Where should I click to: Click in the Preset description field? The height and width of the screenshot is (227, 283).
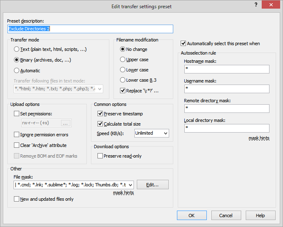pyautogui.click(x=90, y=29)
